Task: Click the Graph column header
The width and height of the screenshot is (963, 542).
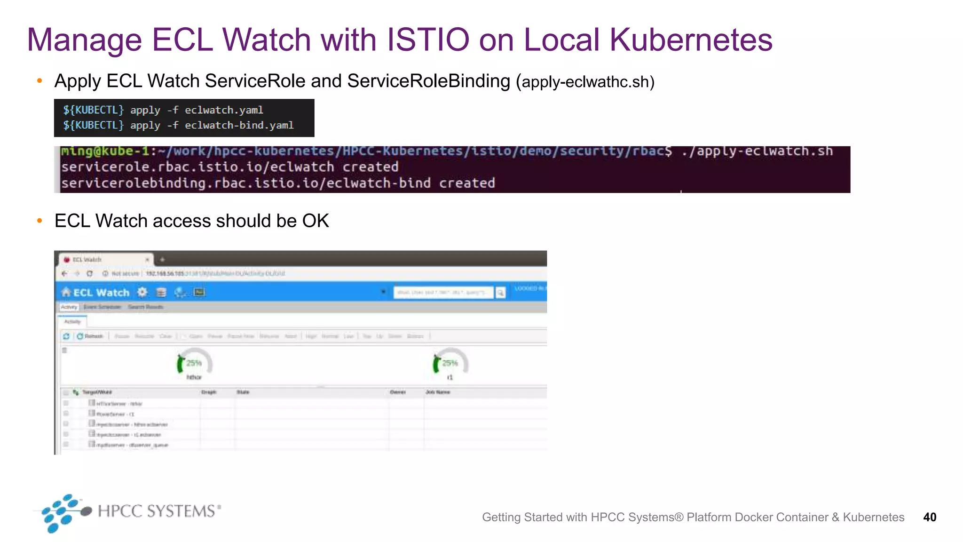Action: click(208, 392)
